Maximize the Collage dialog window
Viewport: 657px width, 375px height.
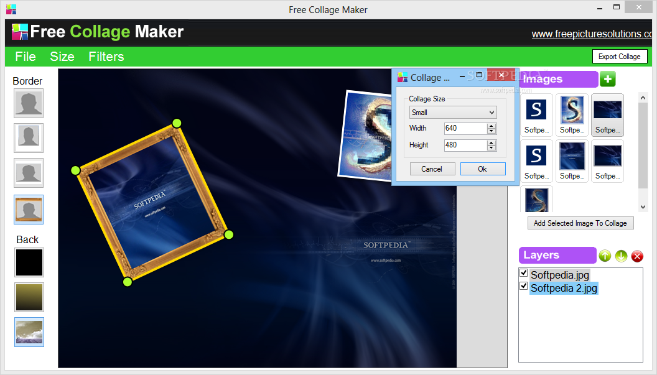pos(479,75)
